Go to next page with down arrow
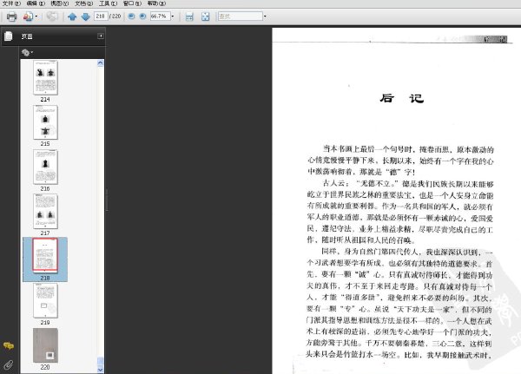The image size is (521, 374). [x=86, y=16]
